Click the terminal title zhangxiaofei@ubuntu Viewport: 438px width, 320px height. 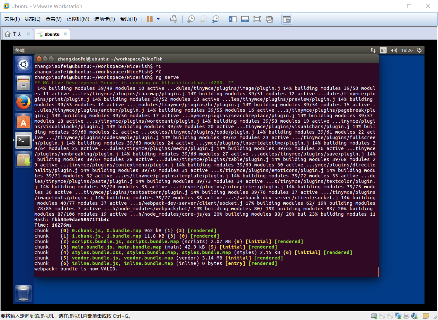pos(110,59)
